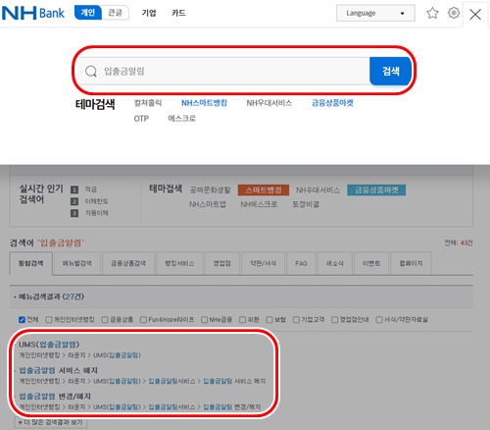Select NH스마트뱅킹 theme link in overlay
Screen dimensions: 490x430
[x=204, y=103]
